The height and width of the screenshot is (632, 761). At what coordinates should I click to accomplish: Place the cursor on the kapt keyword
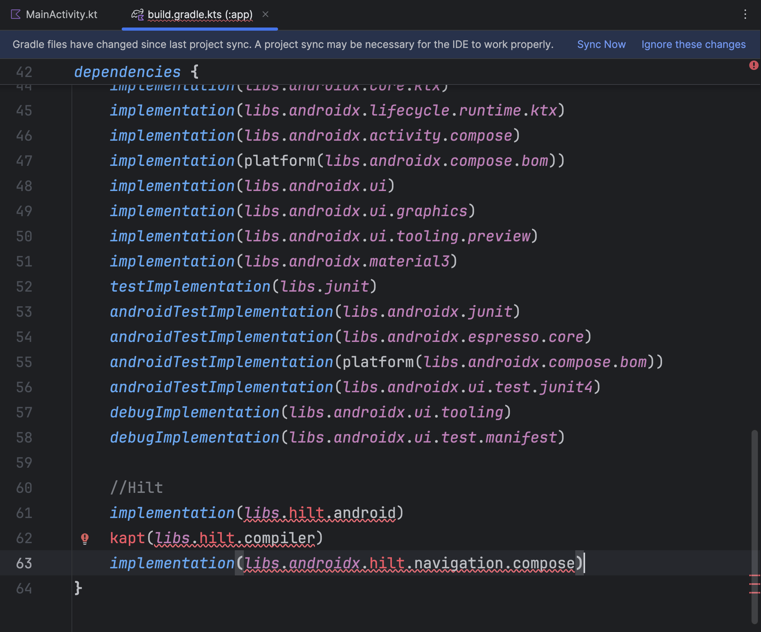coord(127,538)
